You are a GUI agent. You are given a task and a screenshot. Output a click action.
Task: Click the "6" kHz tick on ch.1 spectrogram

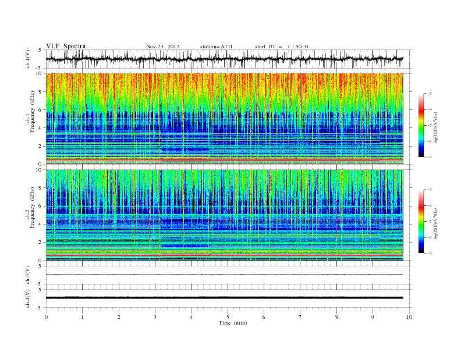41,110
